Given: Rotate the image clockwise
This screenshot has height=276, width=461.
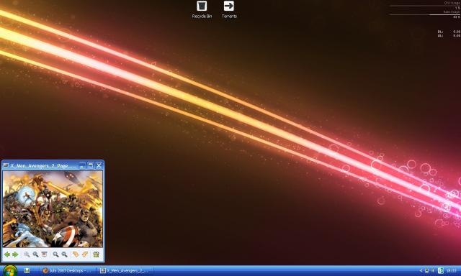Looking at the screenshot, I should 76,254.
